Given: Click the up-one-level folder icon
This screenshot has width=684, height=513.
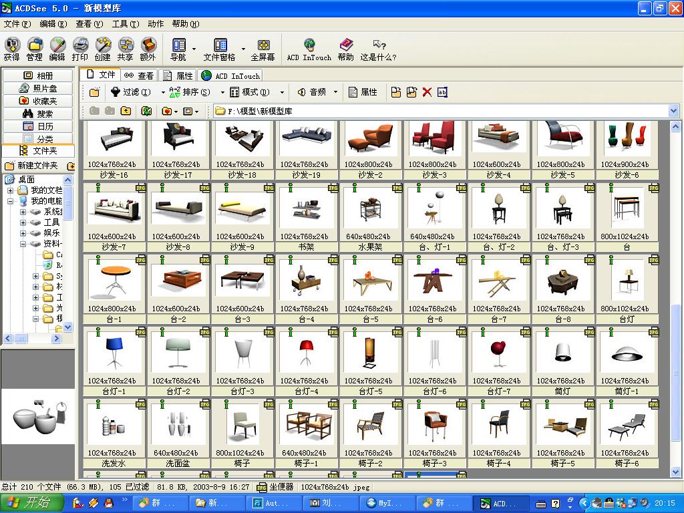Looking at the screenshot, I should [126, 112].
